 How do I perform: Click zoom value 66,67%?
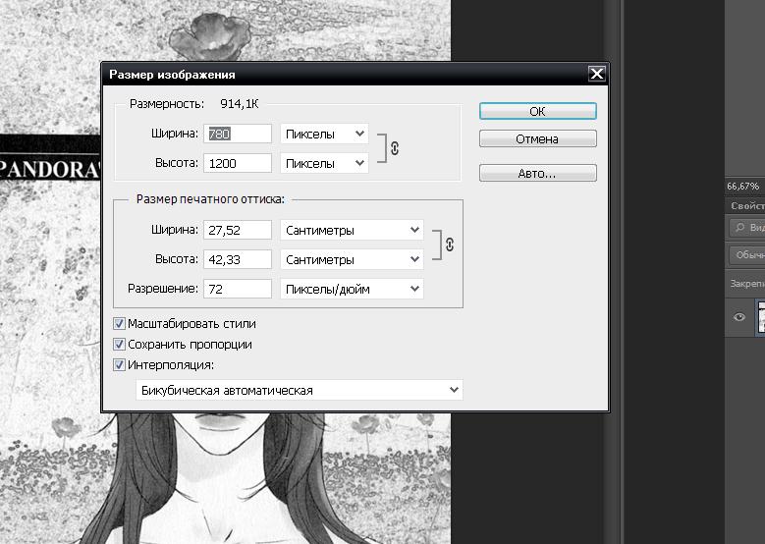(742, 186)
